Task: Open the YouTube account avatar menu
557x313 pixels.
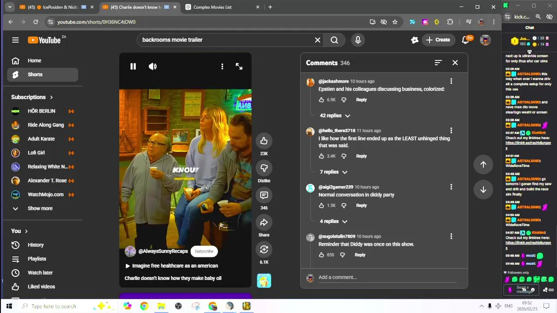Action: (x=485, y=40)
